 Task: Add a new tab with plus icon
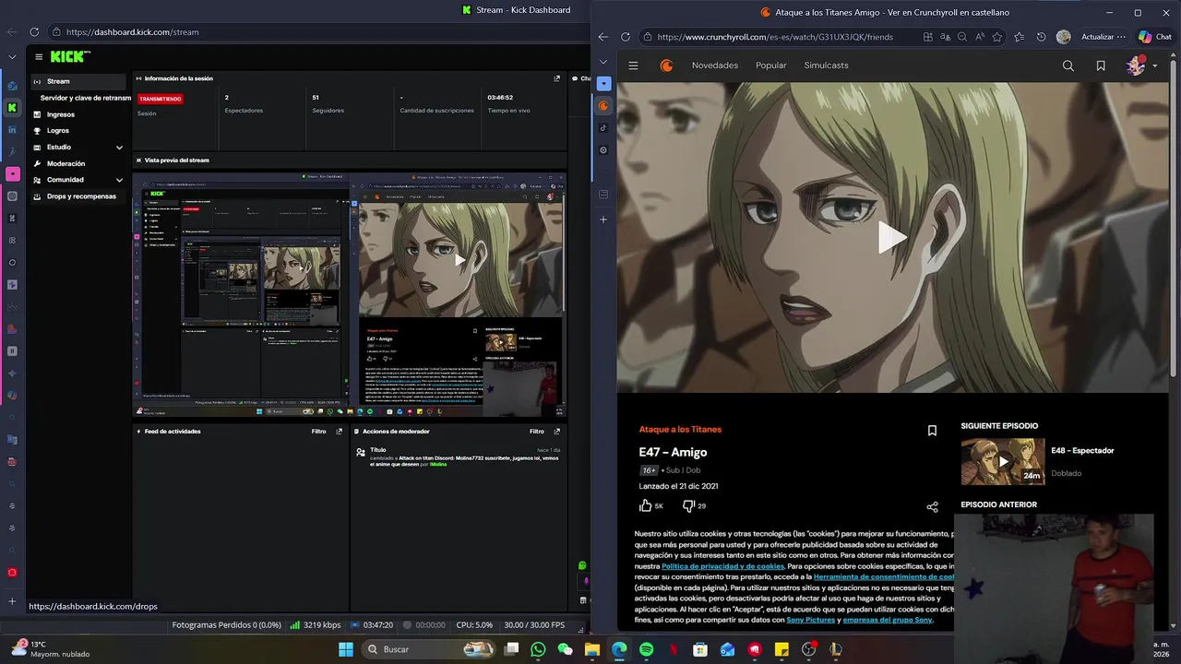pos(603,219)
